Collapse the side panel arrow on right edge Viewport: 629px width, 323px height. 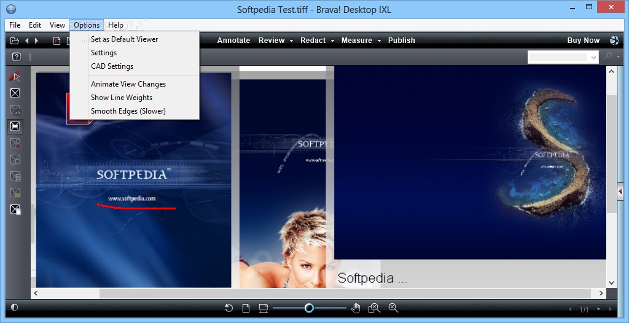pyautogui.click(x=620, y=192)
